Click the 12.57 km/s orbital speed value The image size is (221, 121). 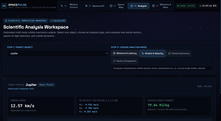[x=22, y=106]
